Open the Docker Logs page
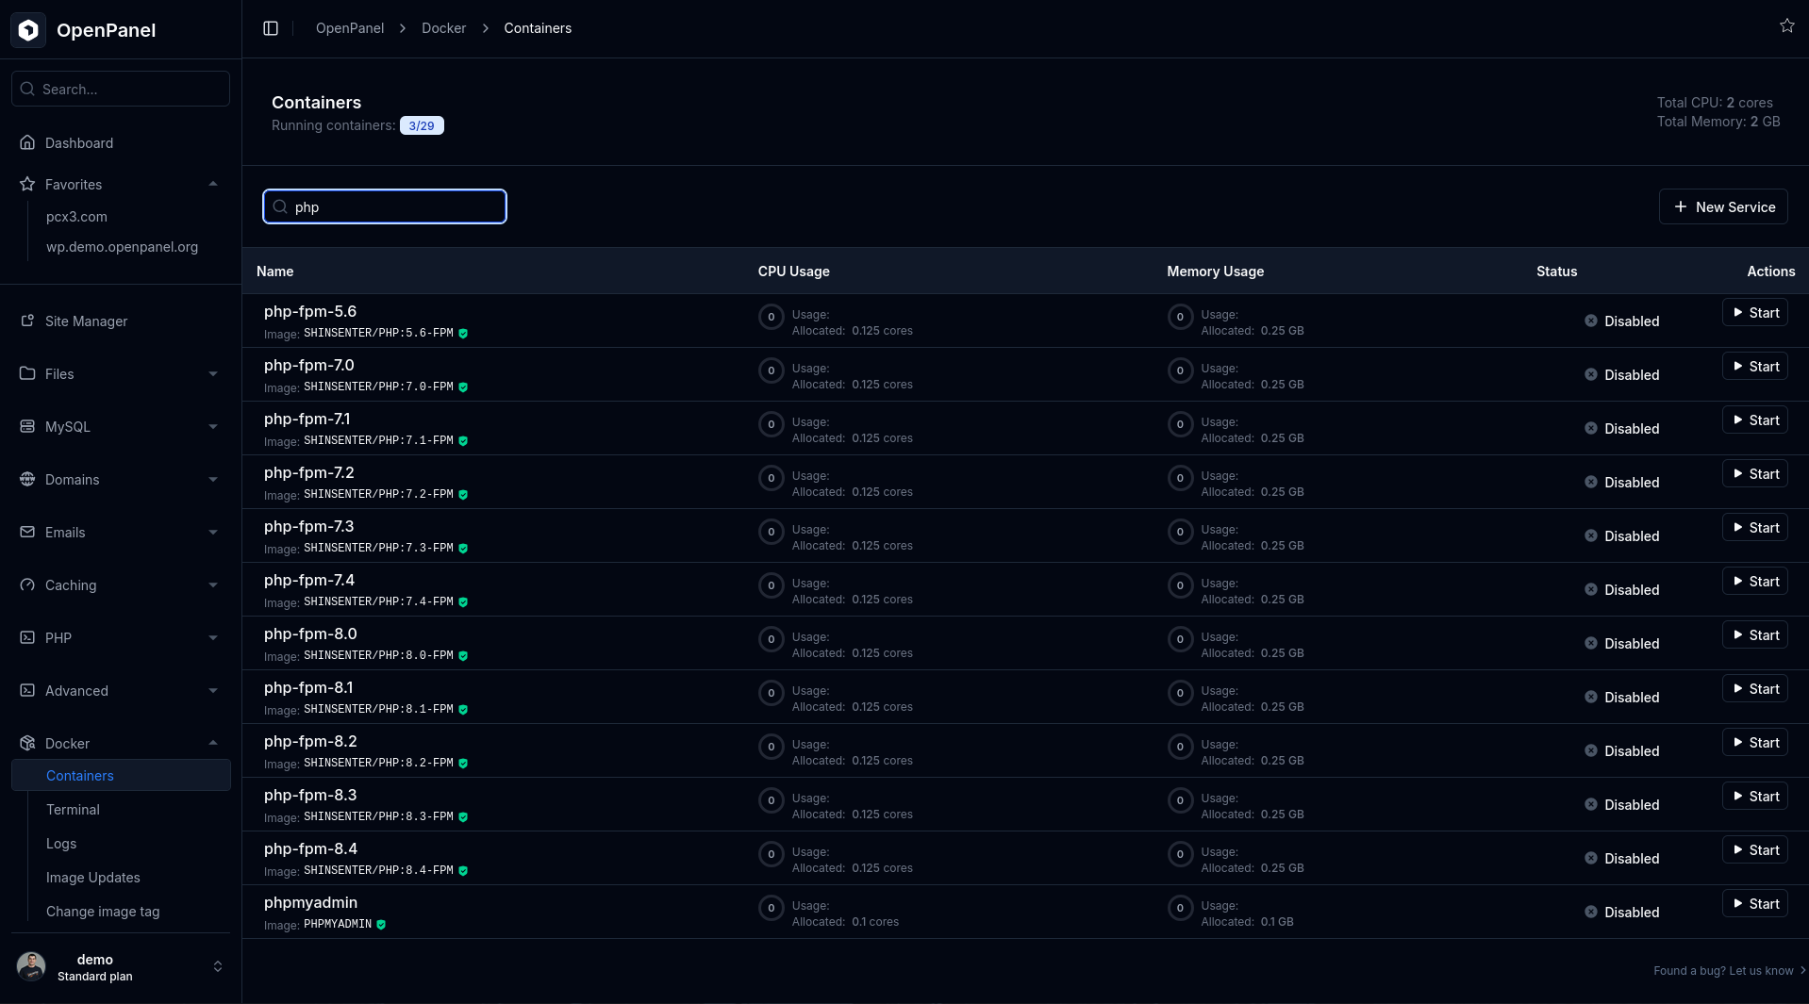Image resolution: width=1809 pixels, height=1004 pixels. [61, 844]
